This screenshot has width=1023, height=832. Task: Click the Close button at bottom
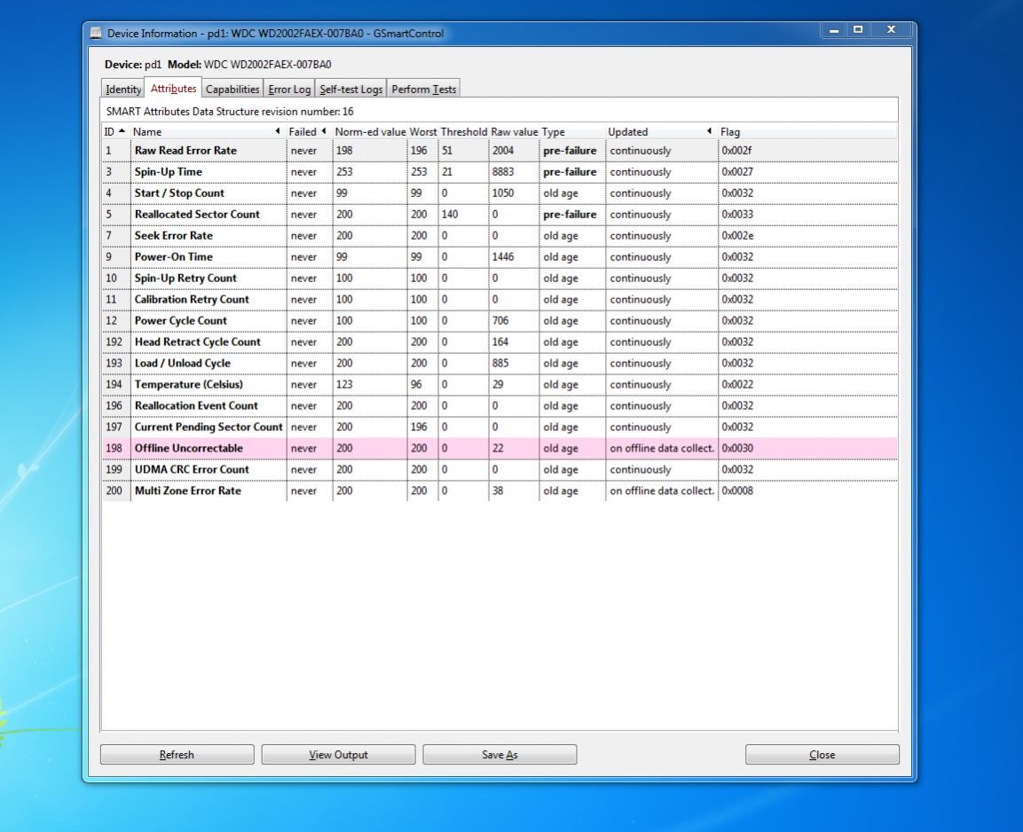[x=822, y=755]
